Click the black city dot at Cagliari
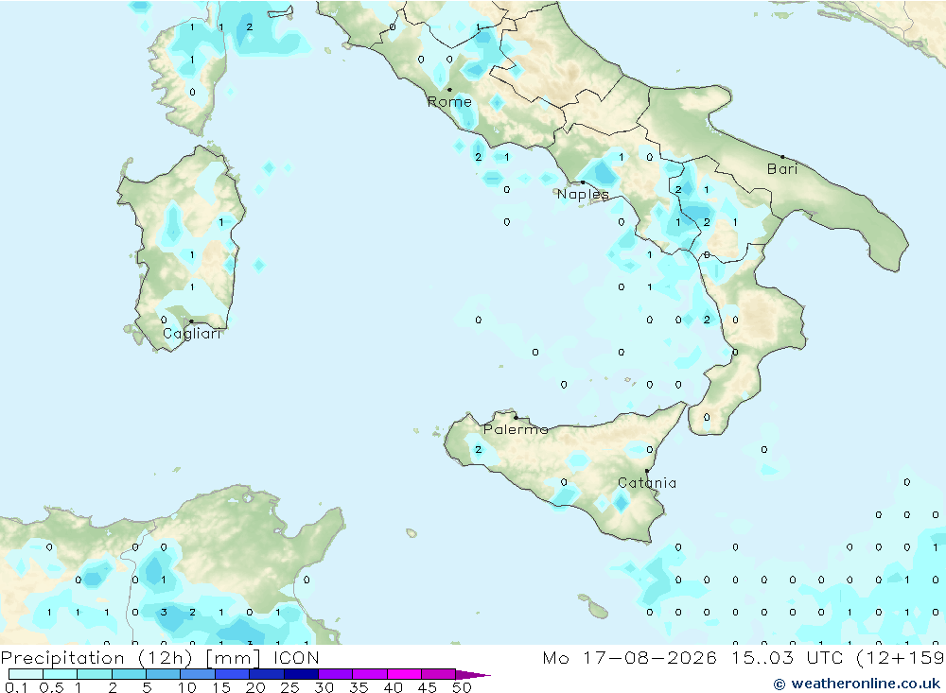Viewport: 946px width, 693px height. click(x=192, y=321)
